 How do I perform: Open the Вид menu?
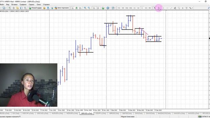click(8, 5)
